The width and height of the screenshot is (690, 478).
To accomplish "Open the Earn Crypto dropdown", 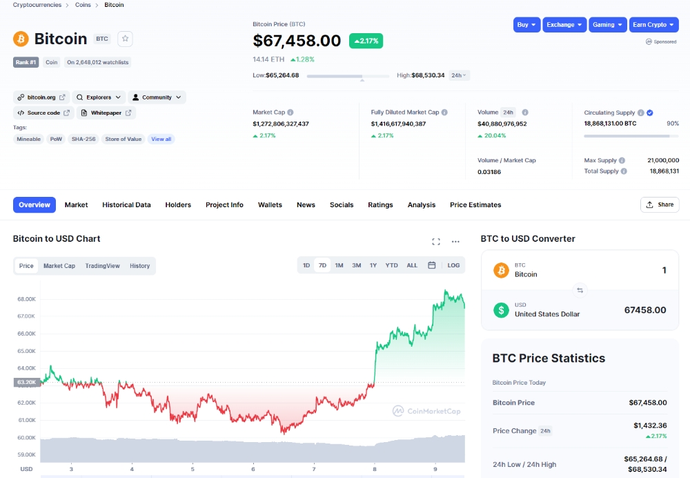I will (654, 25).
